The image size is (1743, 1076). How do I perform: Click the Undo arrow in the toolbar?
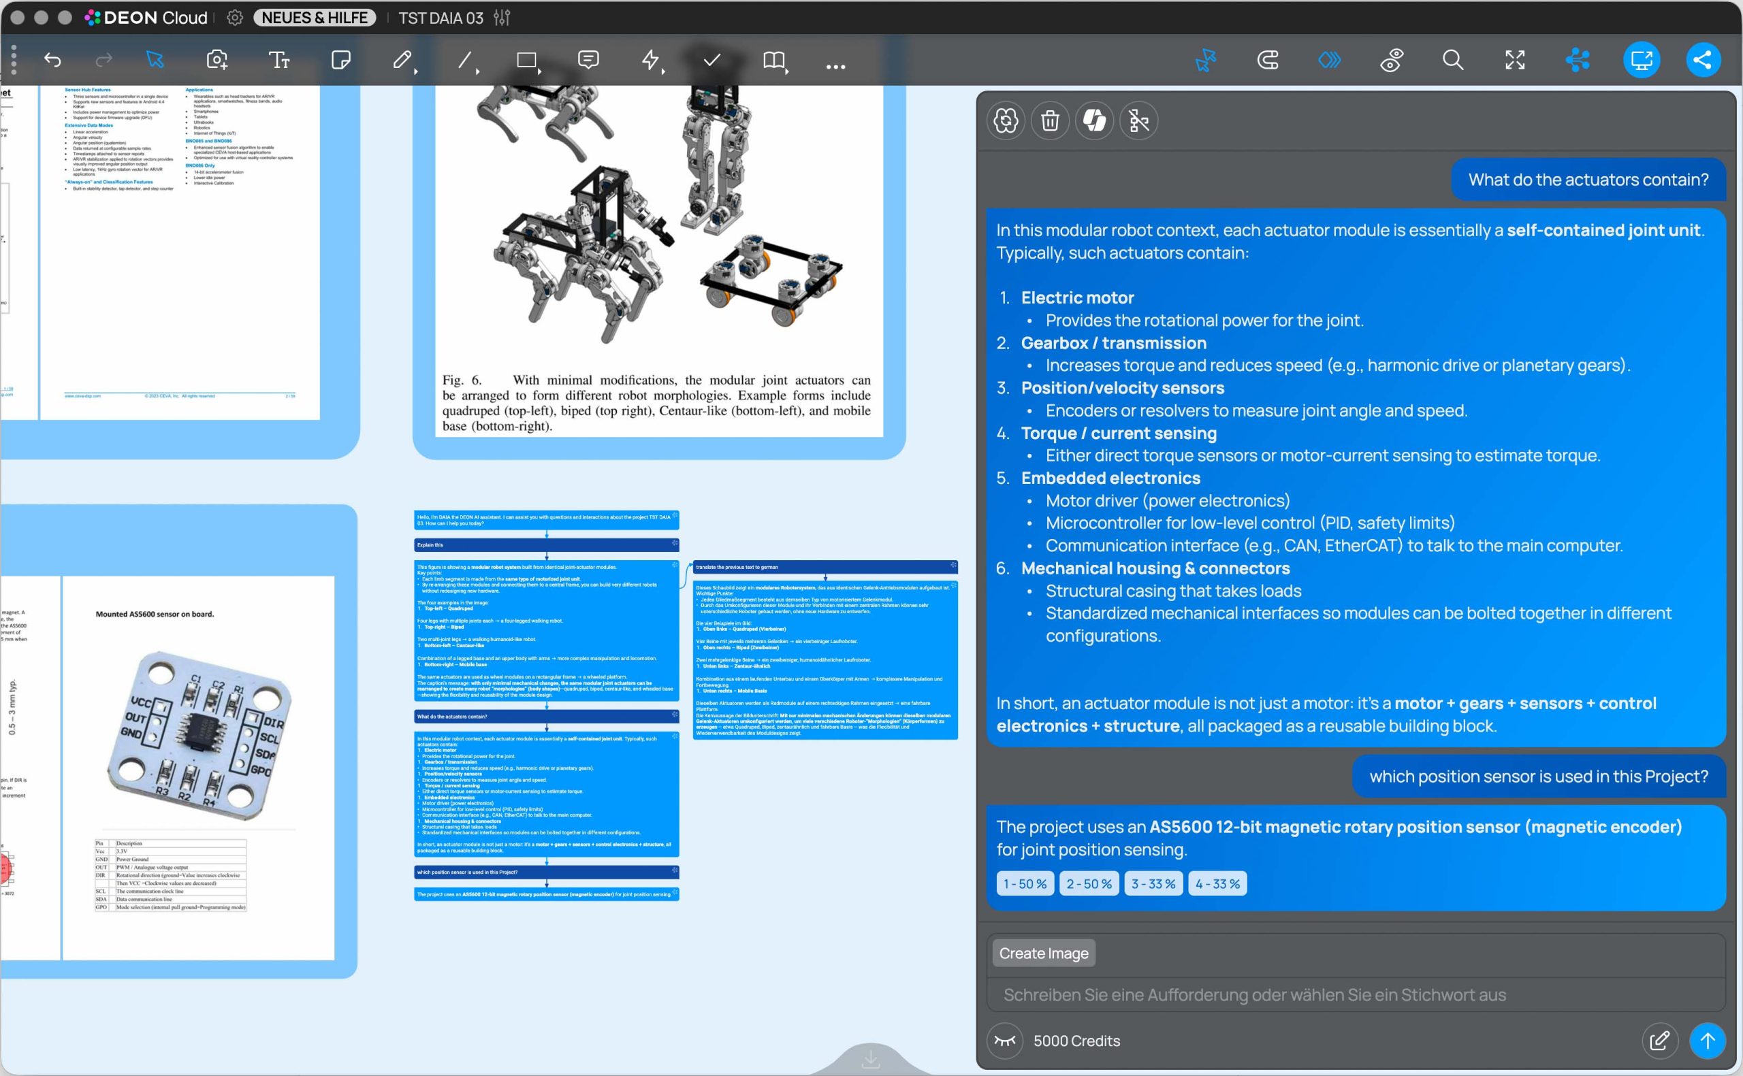52,61
